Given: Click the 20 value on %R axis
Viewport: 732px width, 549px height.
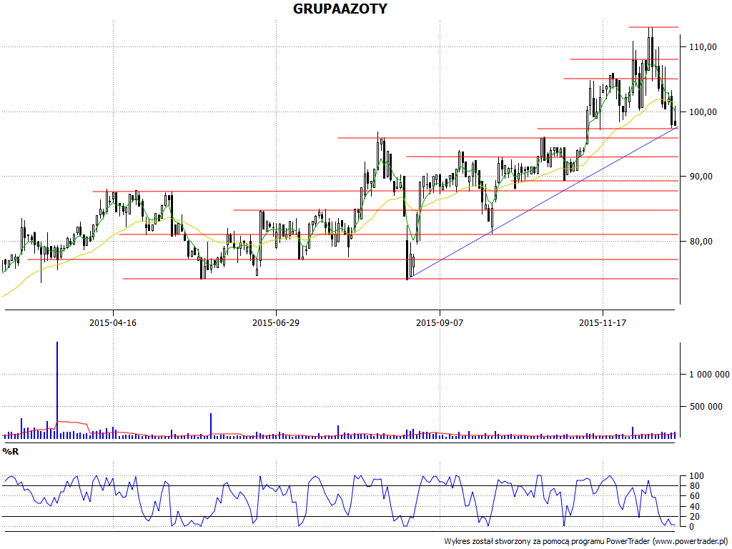Looking at the screenshot, I should pos(694,517).
